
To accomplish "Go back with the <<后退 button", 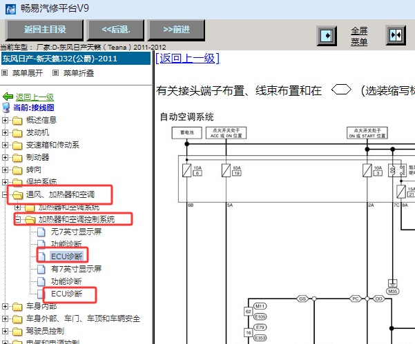I will pos(116,30).
